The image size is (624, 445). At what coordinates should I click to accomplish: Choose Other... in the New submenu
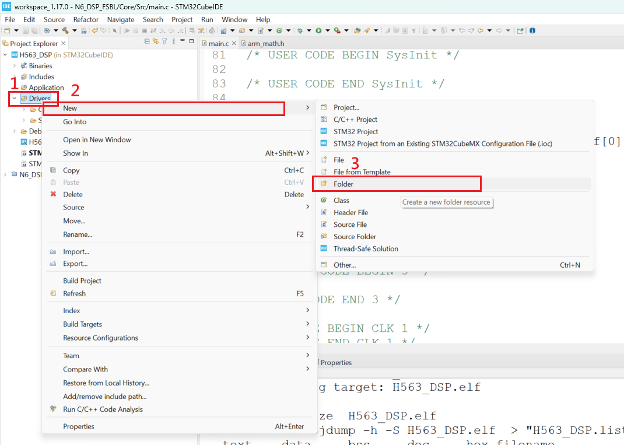coord(454,265)
